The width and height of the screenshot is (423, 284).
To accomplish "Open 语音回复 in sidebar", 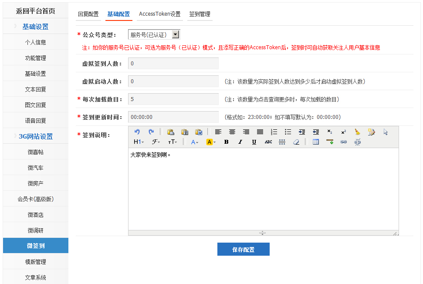I will coord(35,121).
